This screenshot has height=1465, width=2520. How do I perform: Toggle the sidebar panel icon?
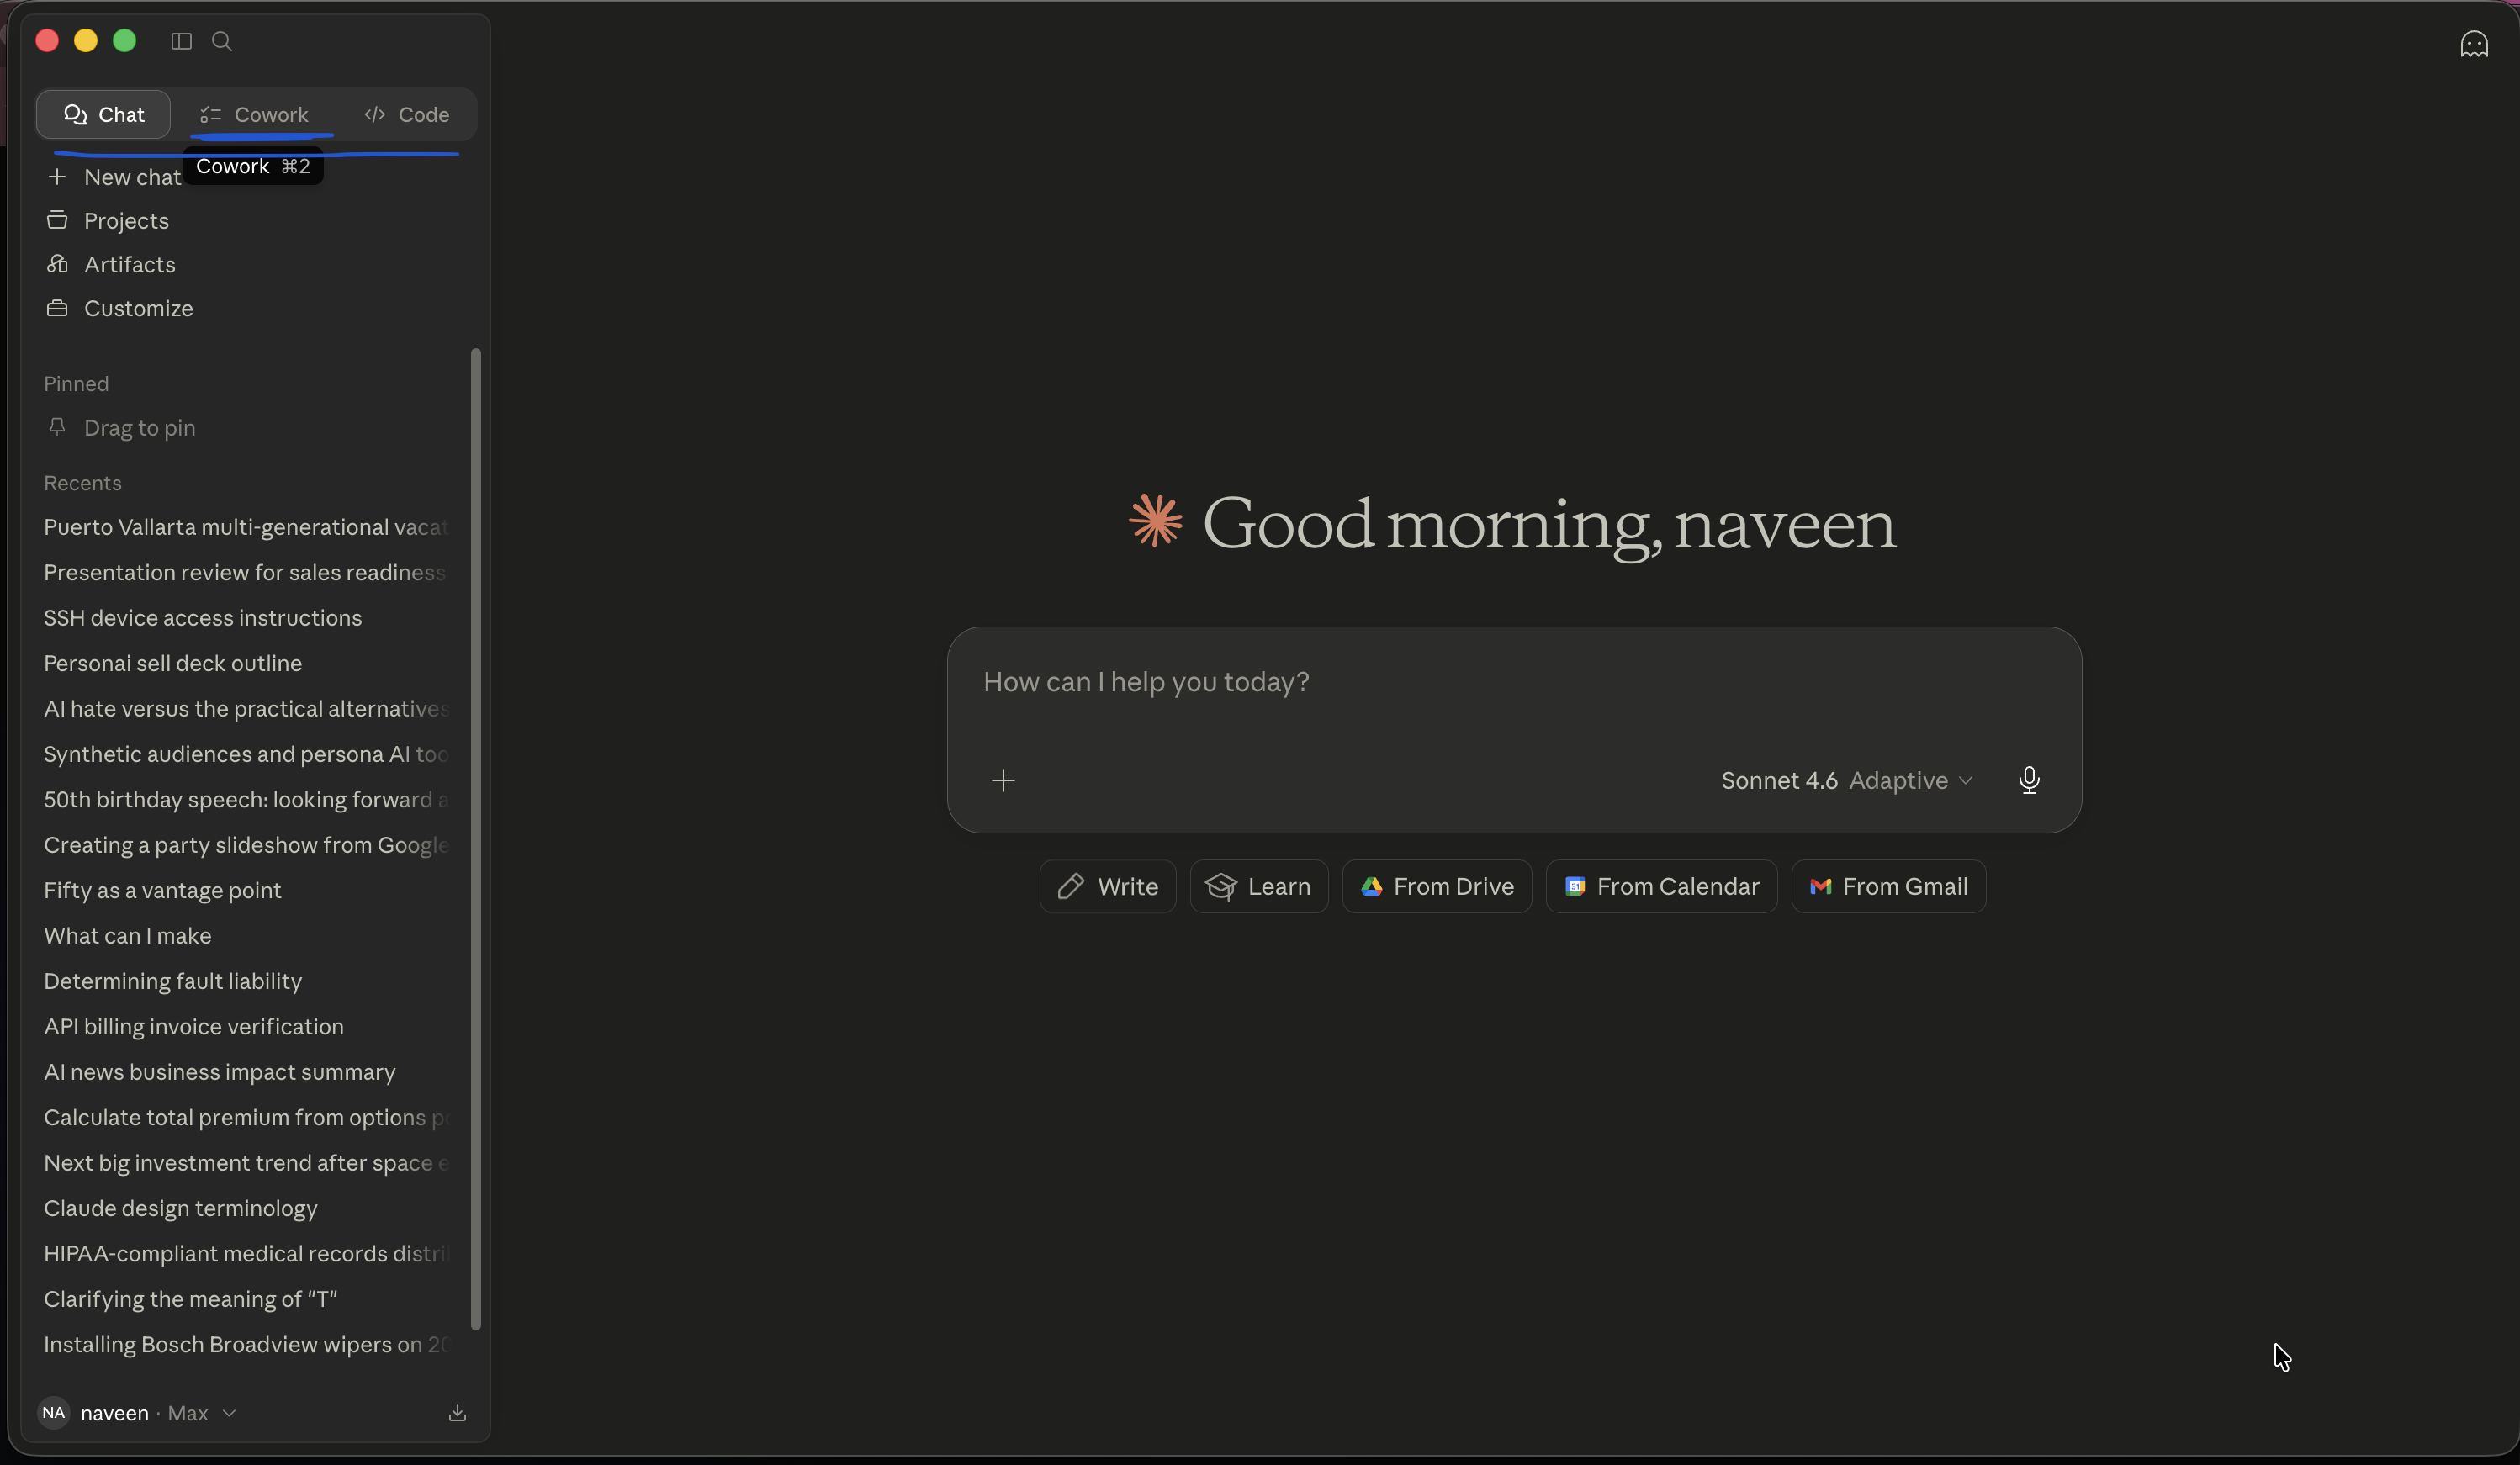[181, 41]
